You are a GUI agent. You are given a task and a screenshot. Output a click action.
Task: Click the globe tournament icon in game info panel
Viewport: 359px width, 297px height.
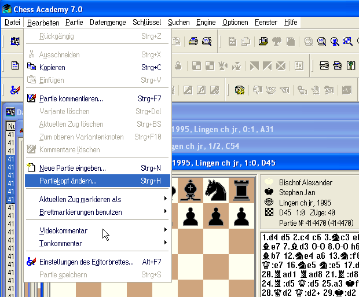click(x=269, y=202)
